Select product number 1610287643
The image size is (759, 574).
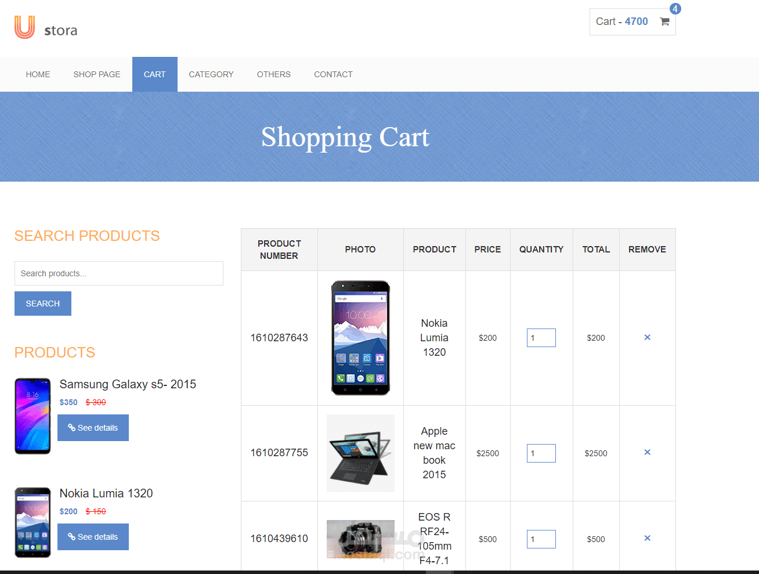tap(279, 338)
